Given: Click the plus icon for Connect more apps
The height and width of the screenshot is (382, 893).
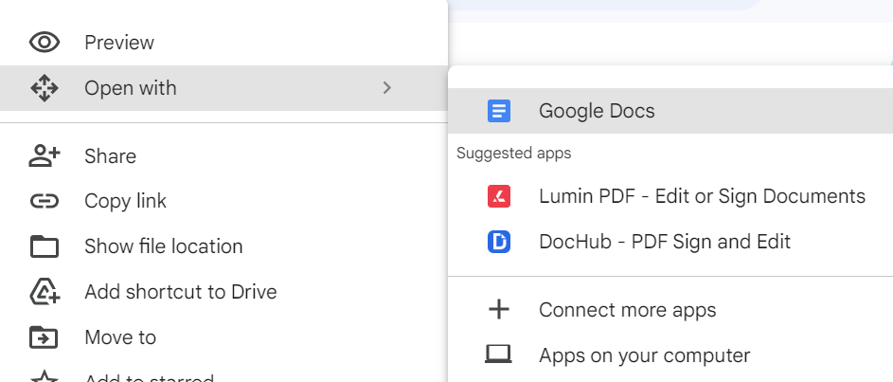Looking at the screenshot, I should point(499,310).
